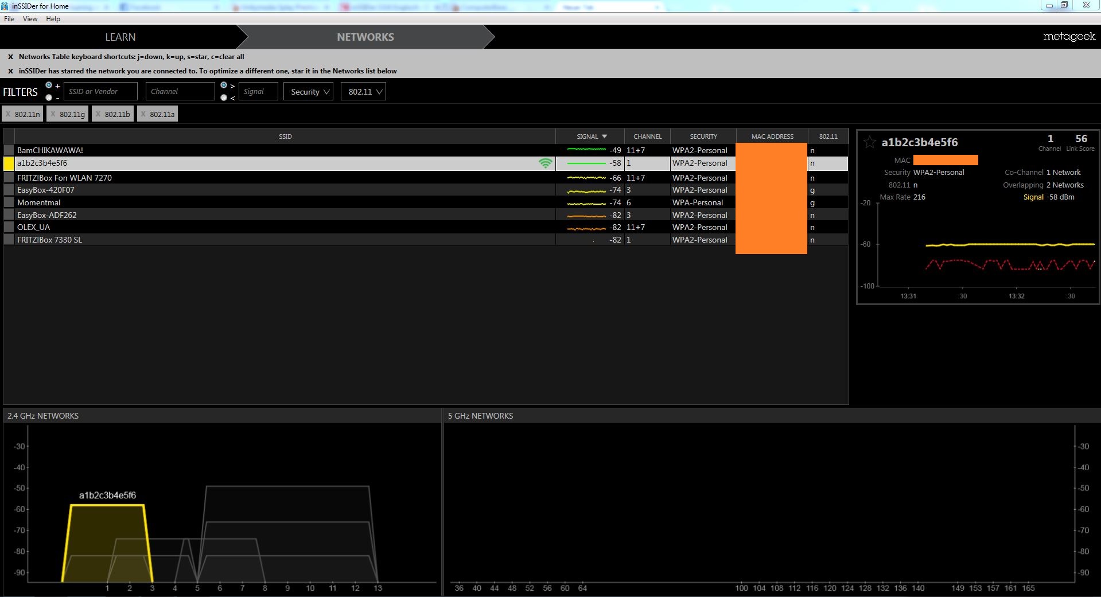Dismiss the starred network notice

10,71
